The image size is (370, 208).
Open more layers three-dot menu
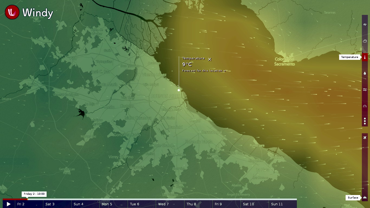(365, 121)
